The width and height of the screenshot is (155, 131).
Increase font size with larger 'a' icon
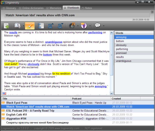point(51,26)
